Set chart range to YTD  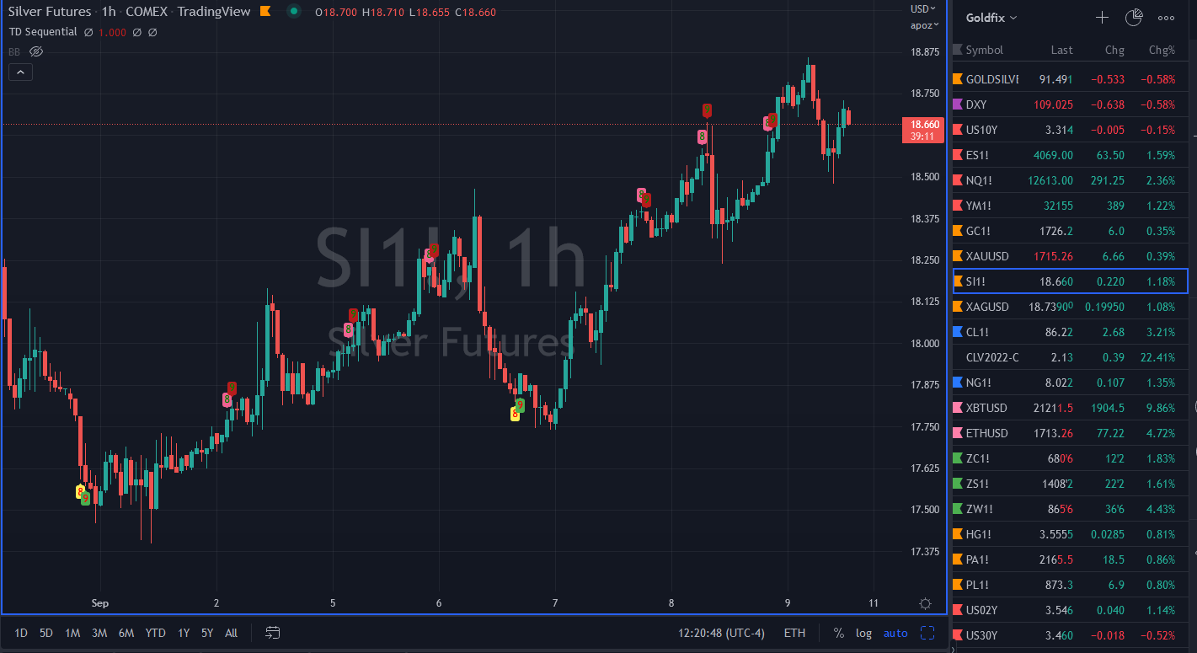pos(155,633)
